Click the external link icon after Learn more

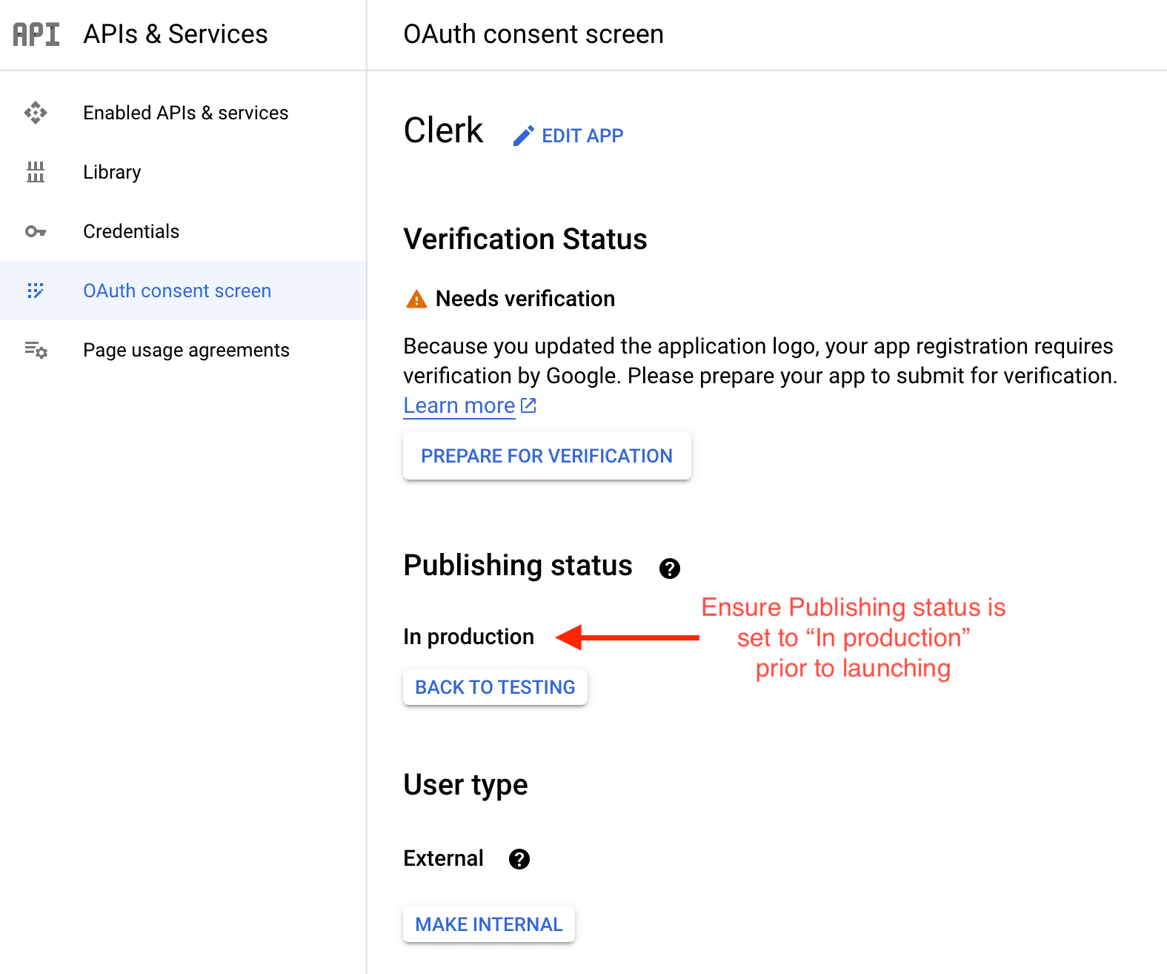pyautogui.click(x=528, y=405)
